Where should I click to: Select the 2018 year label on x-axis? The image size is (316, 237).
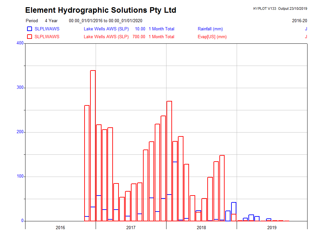tap(201, 228)
